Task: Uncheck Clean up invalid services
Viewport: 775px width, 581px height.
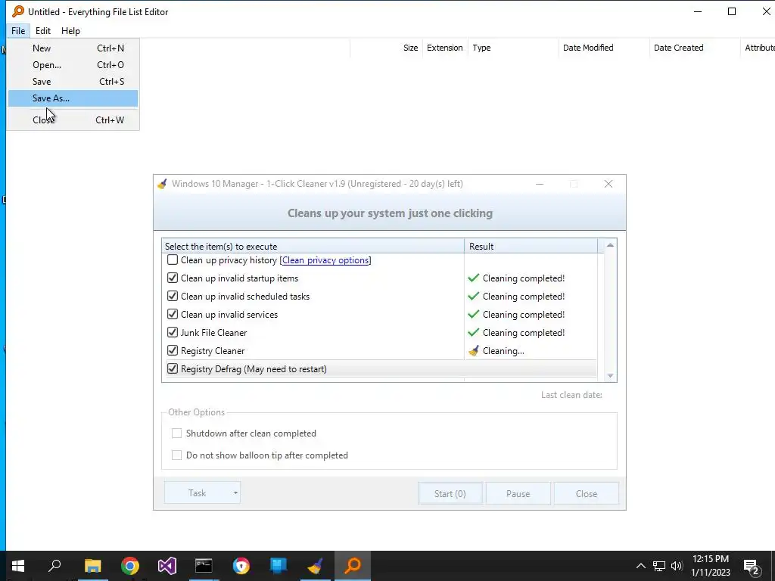Action: click(x=173, y=314)
